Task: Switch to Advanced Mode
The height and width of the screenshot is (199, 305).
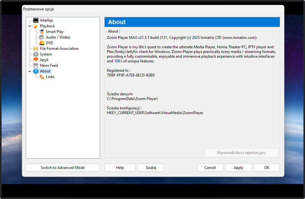Action: click(63, 168)
